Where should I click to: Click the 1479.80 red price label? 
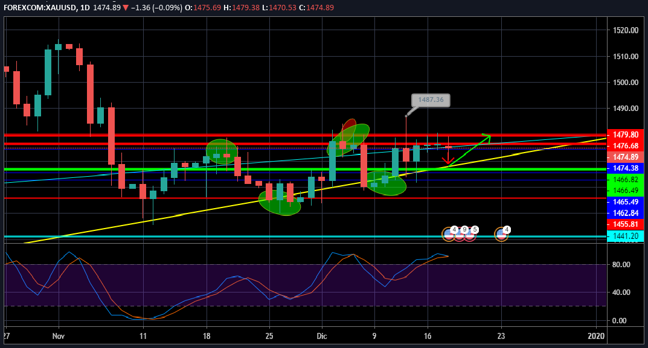coord(626,134)
